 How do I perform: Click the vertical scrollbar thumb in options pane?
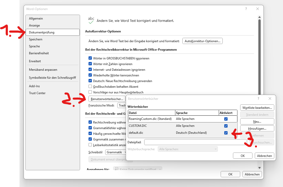pos(260,57)
